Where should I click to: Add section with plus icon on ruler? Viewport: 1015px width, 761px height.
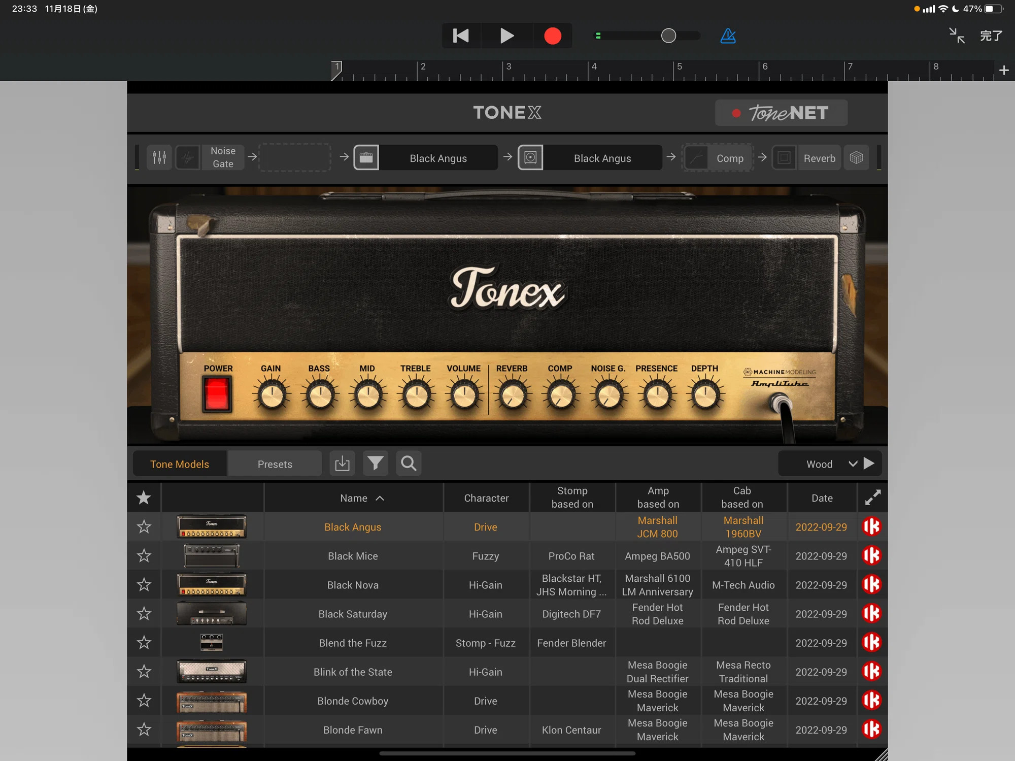click(1004, 70)
